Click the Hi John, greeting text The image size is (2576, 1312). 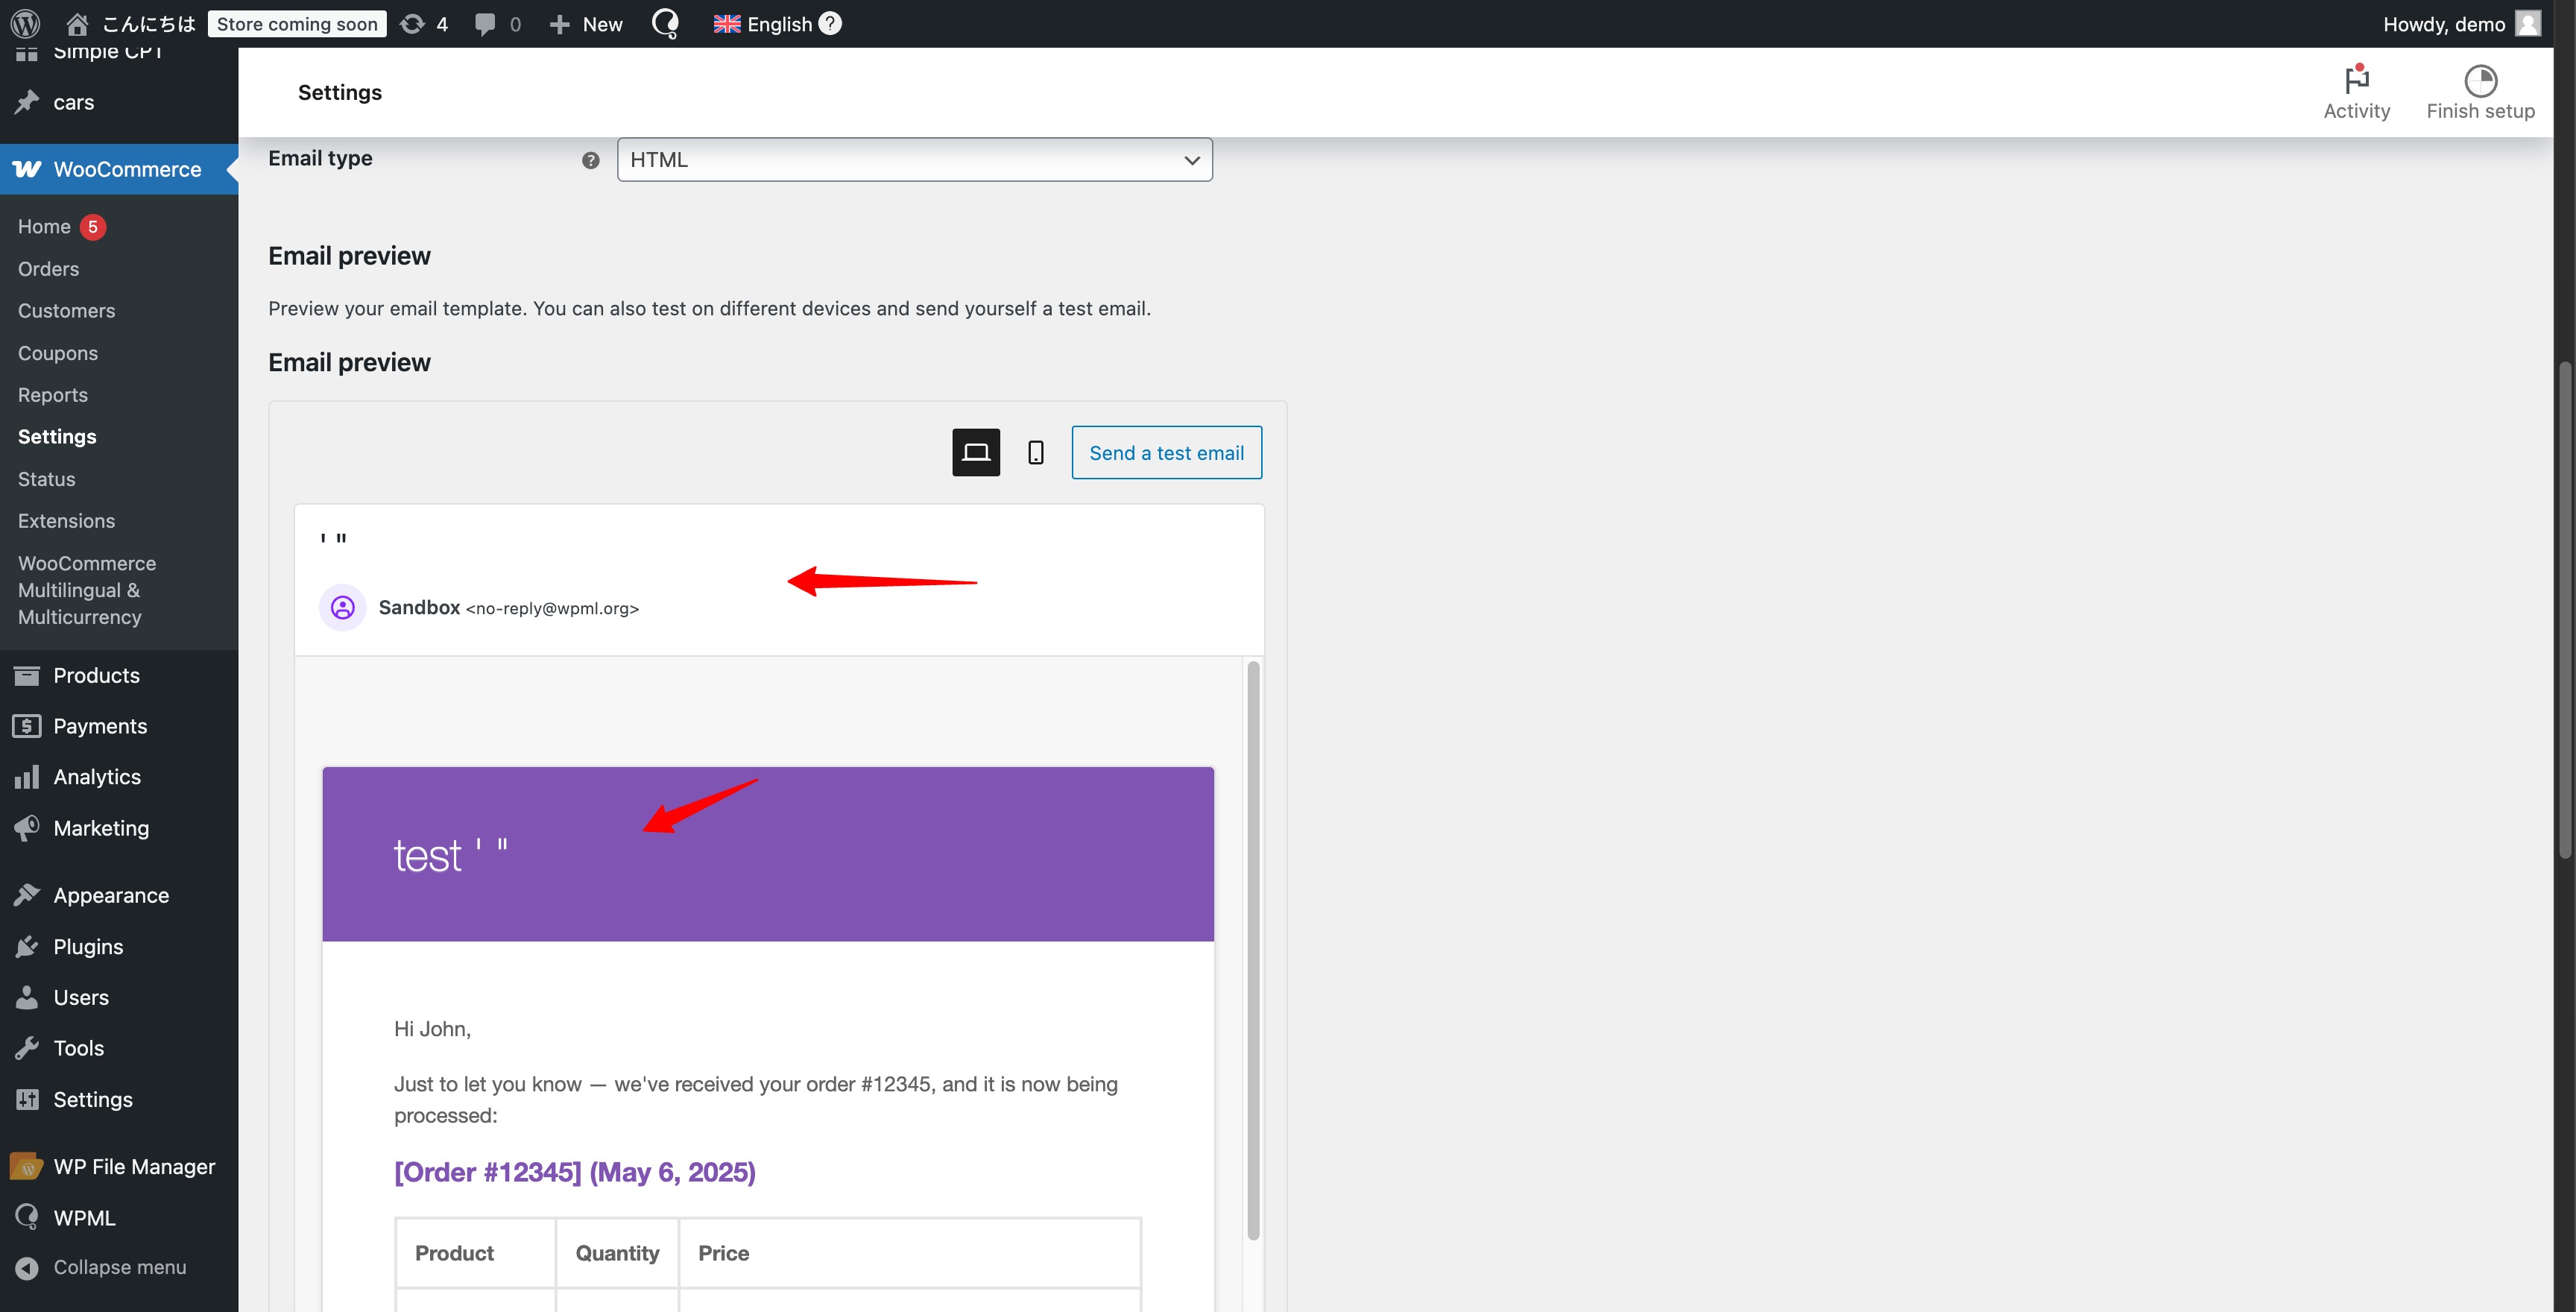click(432, 1029)
